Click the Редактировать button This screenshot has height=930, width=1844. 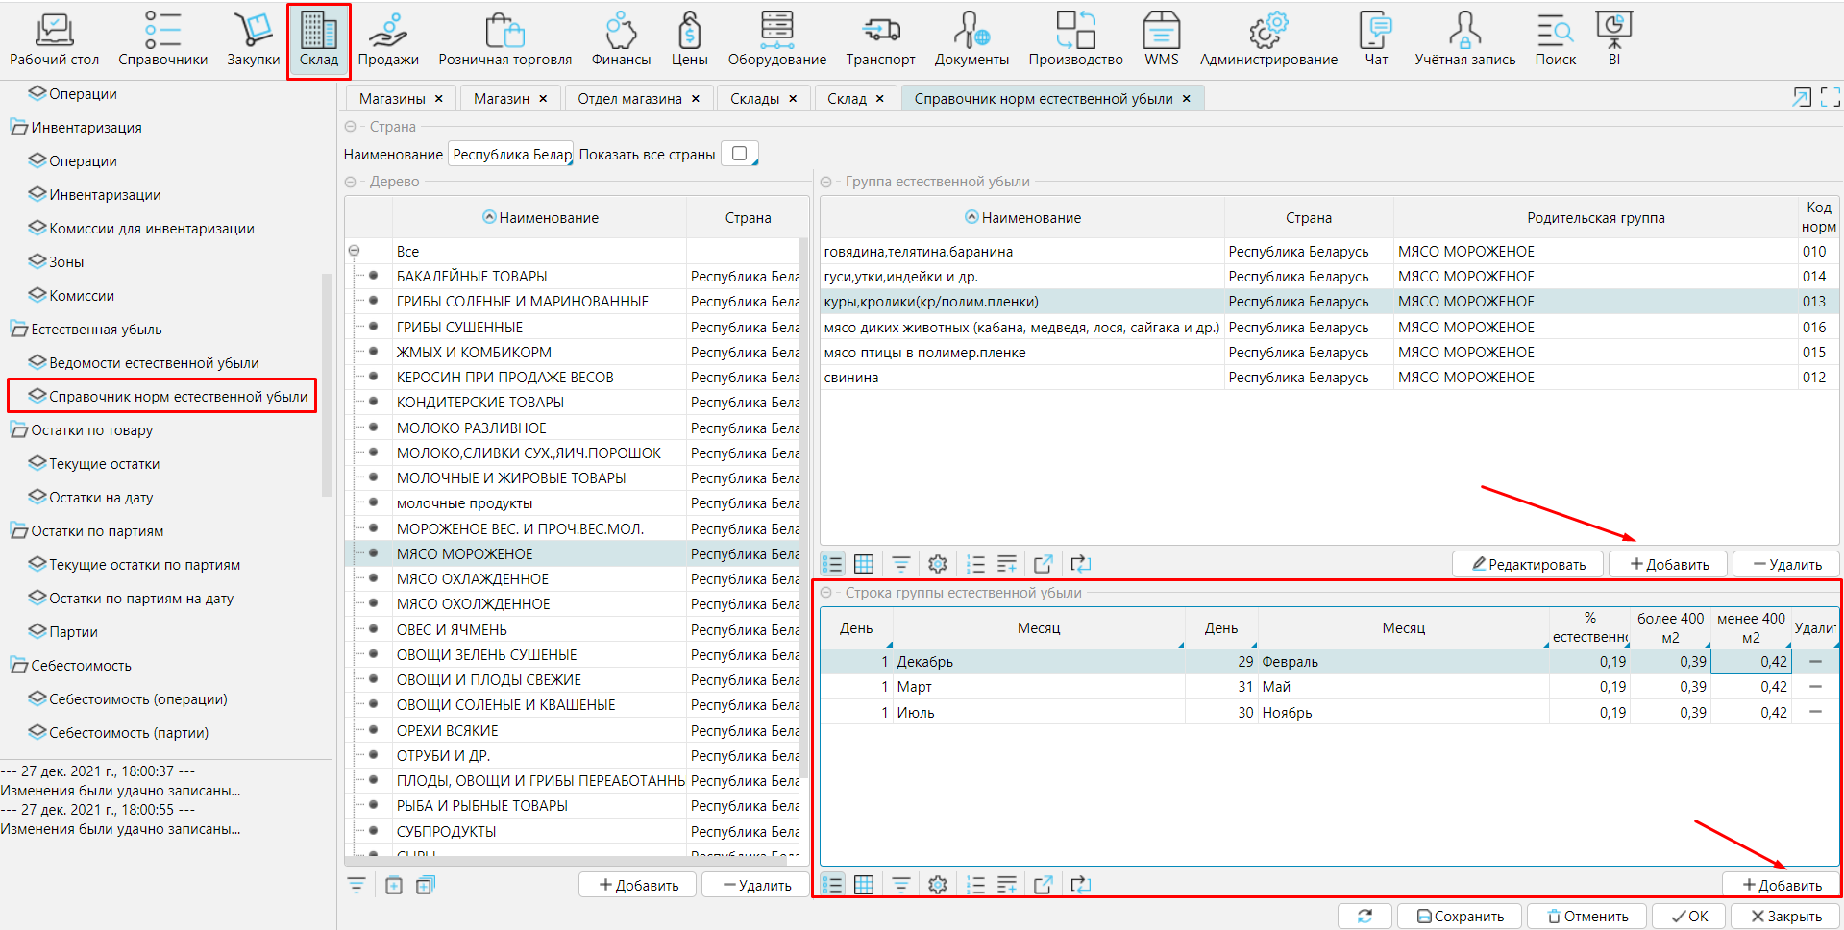click(1528, 565)
